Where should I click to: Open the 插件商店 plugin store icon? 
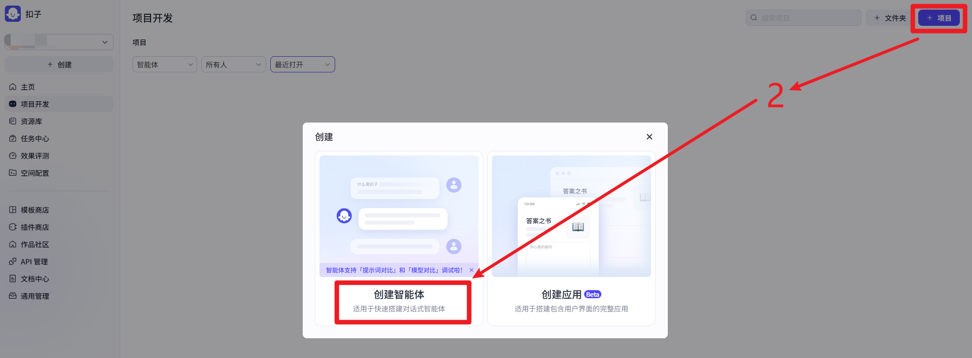13,227
